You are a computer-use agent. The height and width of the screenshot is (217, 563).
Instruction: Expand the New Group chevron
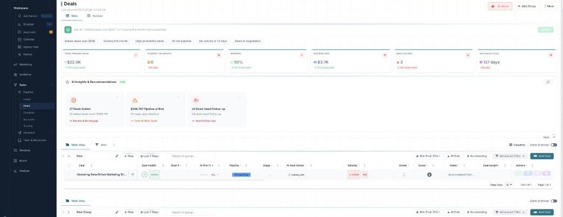point(69,212)
